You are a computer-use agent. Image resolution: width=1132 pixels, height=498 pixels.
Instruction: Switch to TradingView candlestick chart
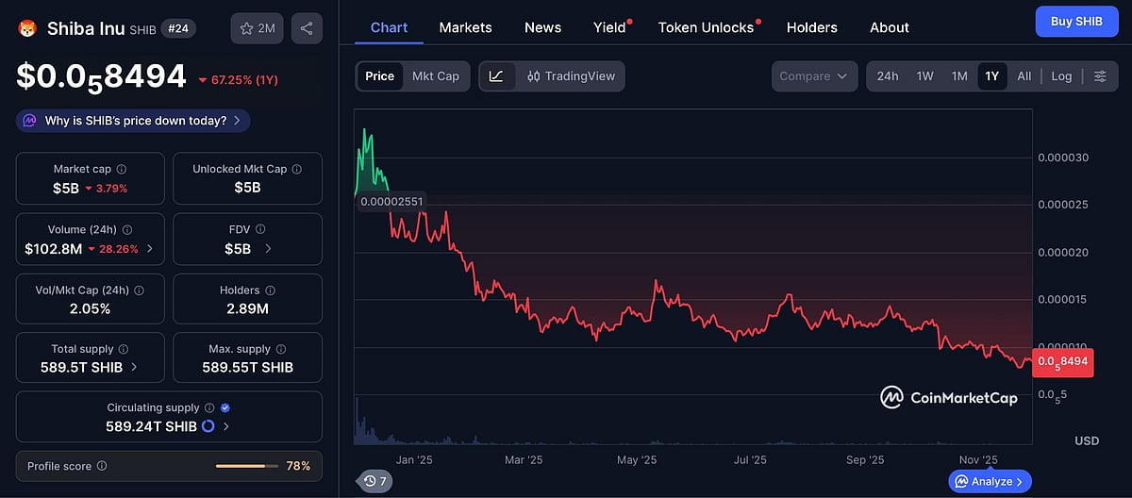coord(571,76)
